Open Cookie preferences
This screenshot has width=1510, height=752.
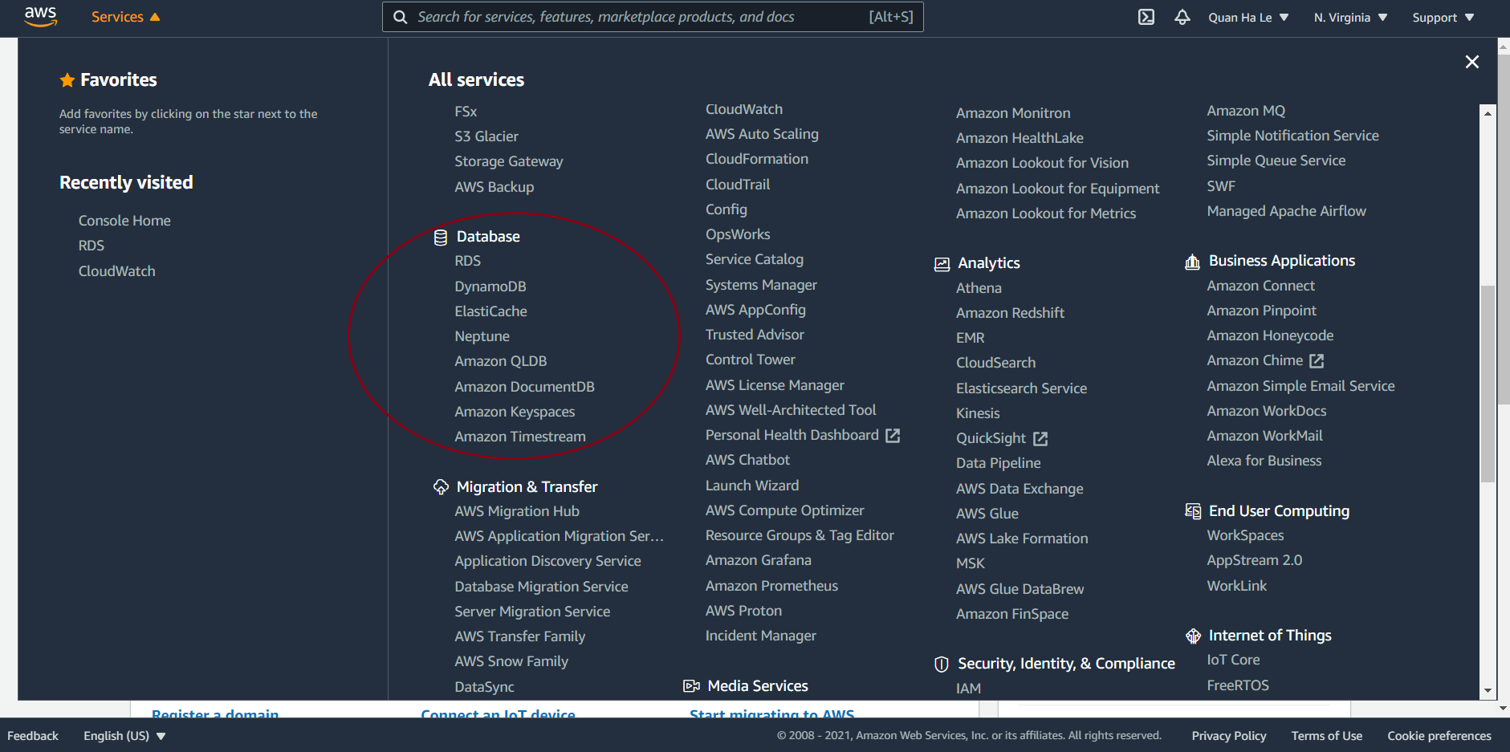[x=1439, y=736]
